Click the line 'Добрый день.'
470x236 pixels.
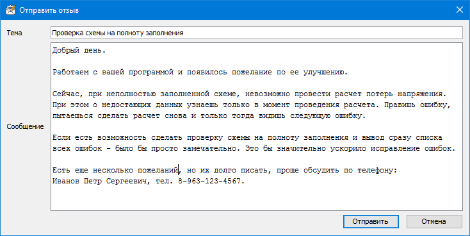[79, 51]
